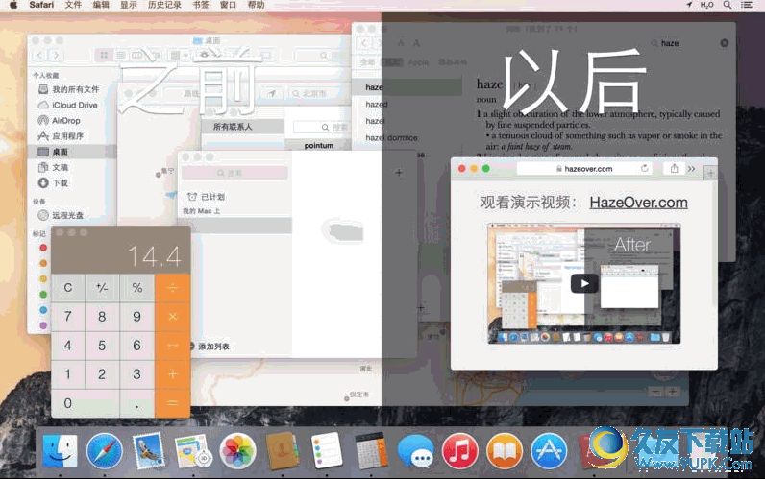Image resolution: width=765 pixels, height=479 pixels.
Task: Show more Safari toolbar items chevron
Action: [691, 169]
